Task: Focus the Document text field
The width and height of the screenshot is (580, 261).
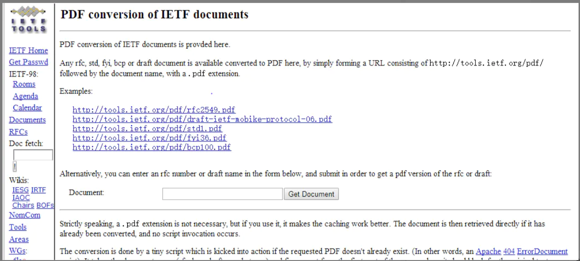Action: coord(222,194)
